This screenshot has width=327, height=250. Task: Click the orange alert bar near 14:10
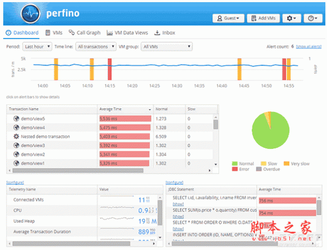92,69
